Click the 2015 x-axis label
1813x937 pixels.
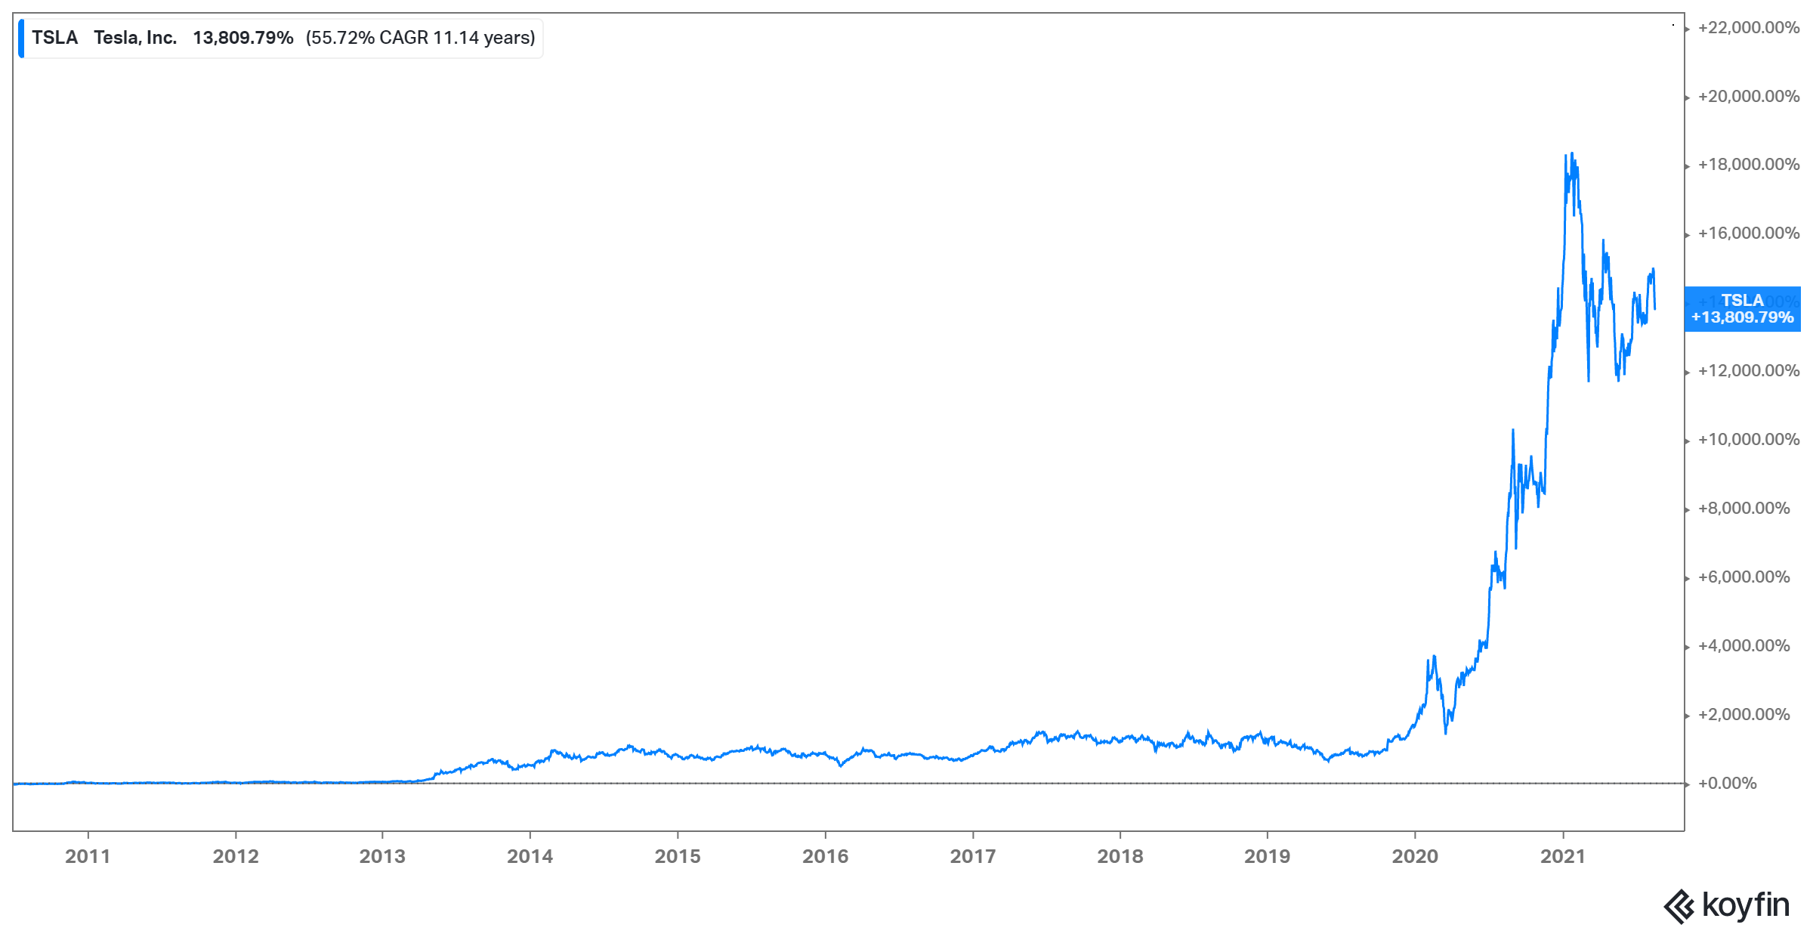tap(678, 856)
